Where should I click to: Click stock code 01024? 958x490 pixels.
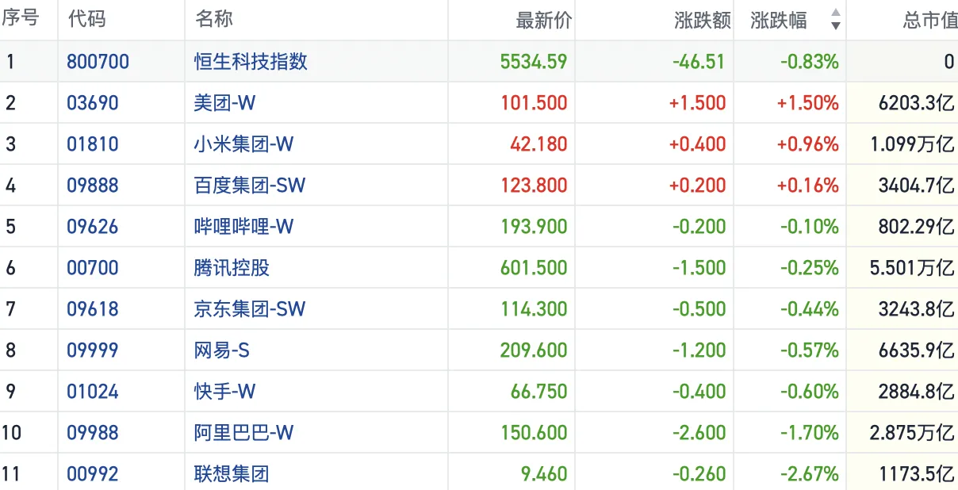[x=93, y=391]
